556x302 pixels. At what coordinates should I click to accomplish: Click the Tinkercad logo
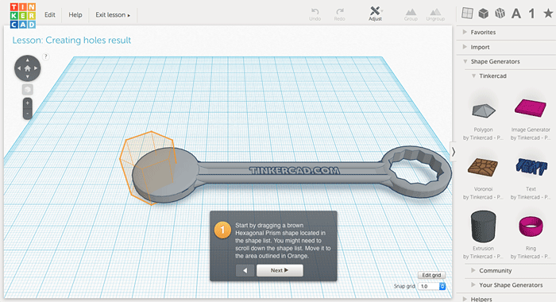click(23, 16)
